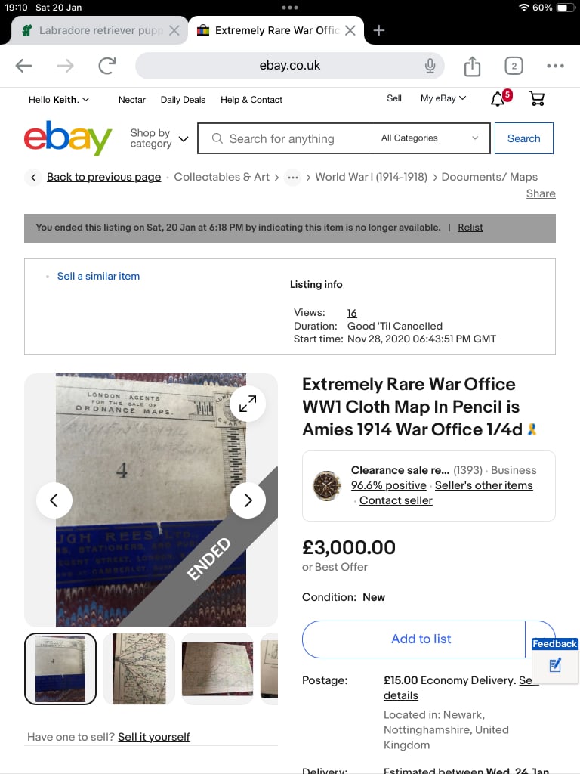Click the Relist link
This screenshot has width=580, height=774.
(470, 228)
